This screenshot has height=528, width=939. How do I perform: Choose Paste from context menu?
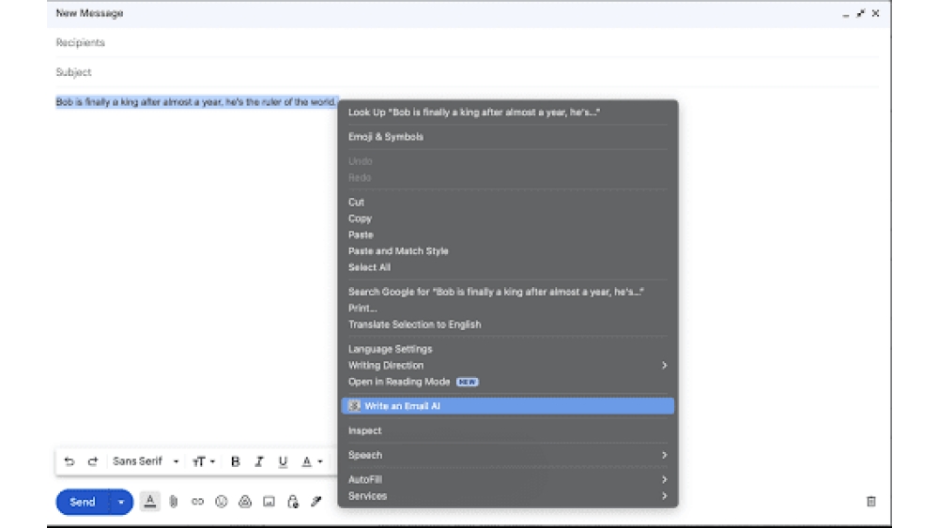click(508, 235)
